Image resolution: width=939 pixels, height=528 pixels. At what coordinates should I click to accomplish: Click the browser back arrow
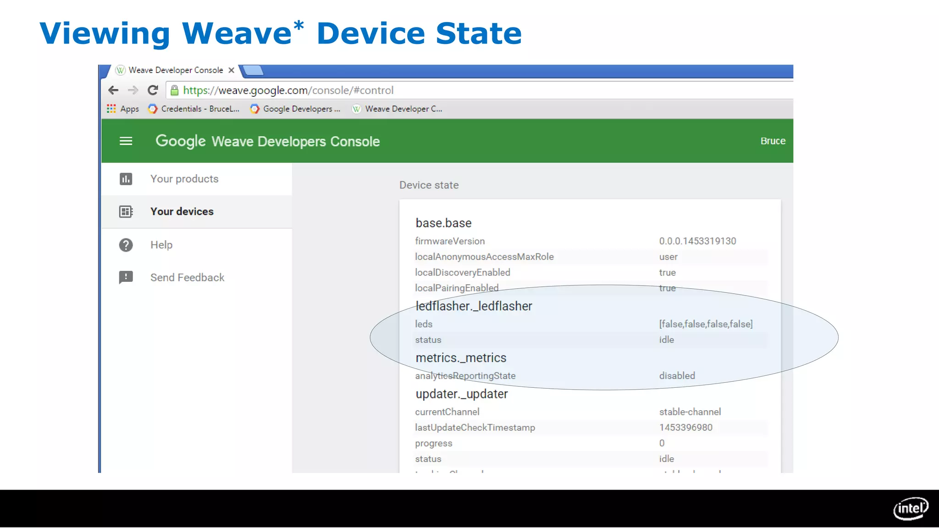tap(113, 90)
